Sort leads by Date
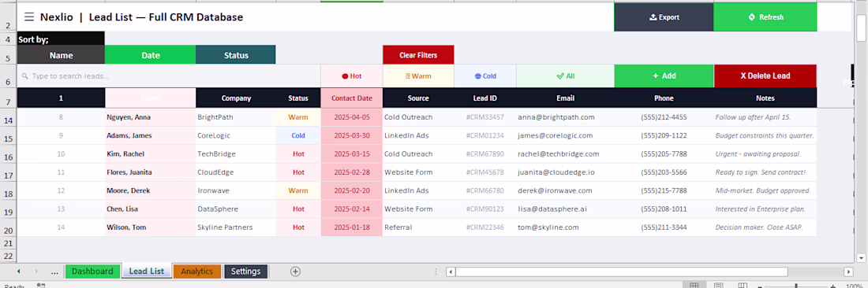Image resolution: width=868 pixels, height=288 pixels. (150, 55)
